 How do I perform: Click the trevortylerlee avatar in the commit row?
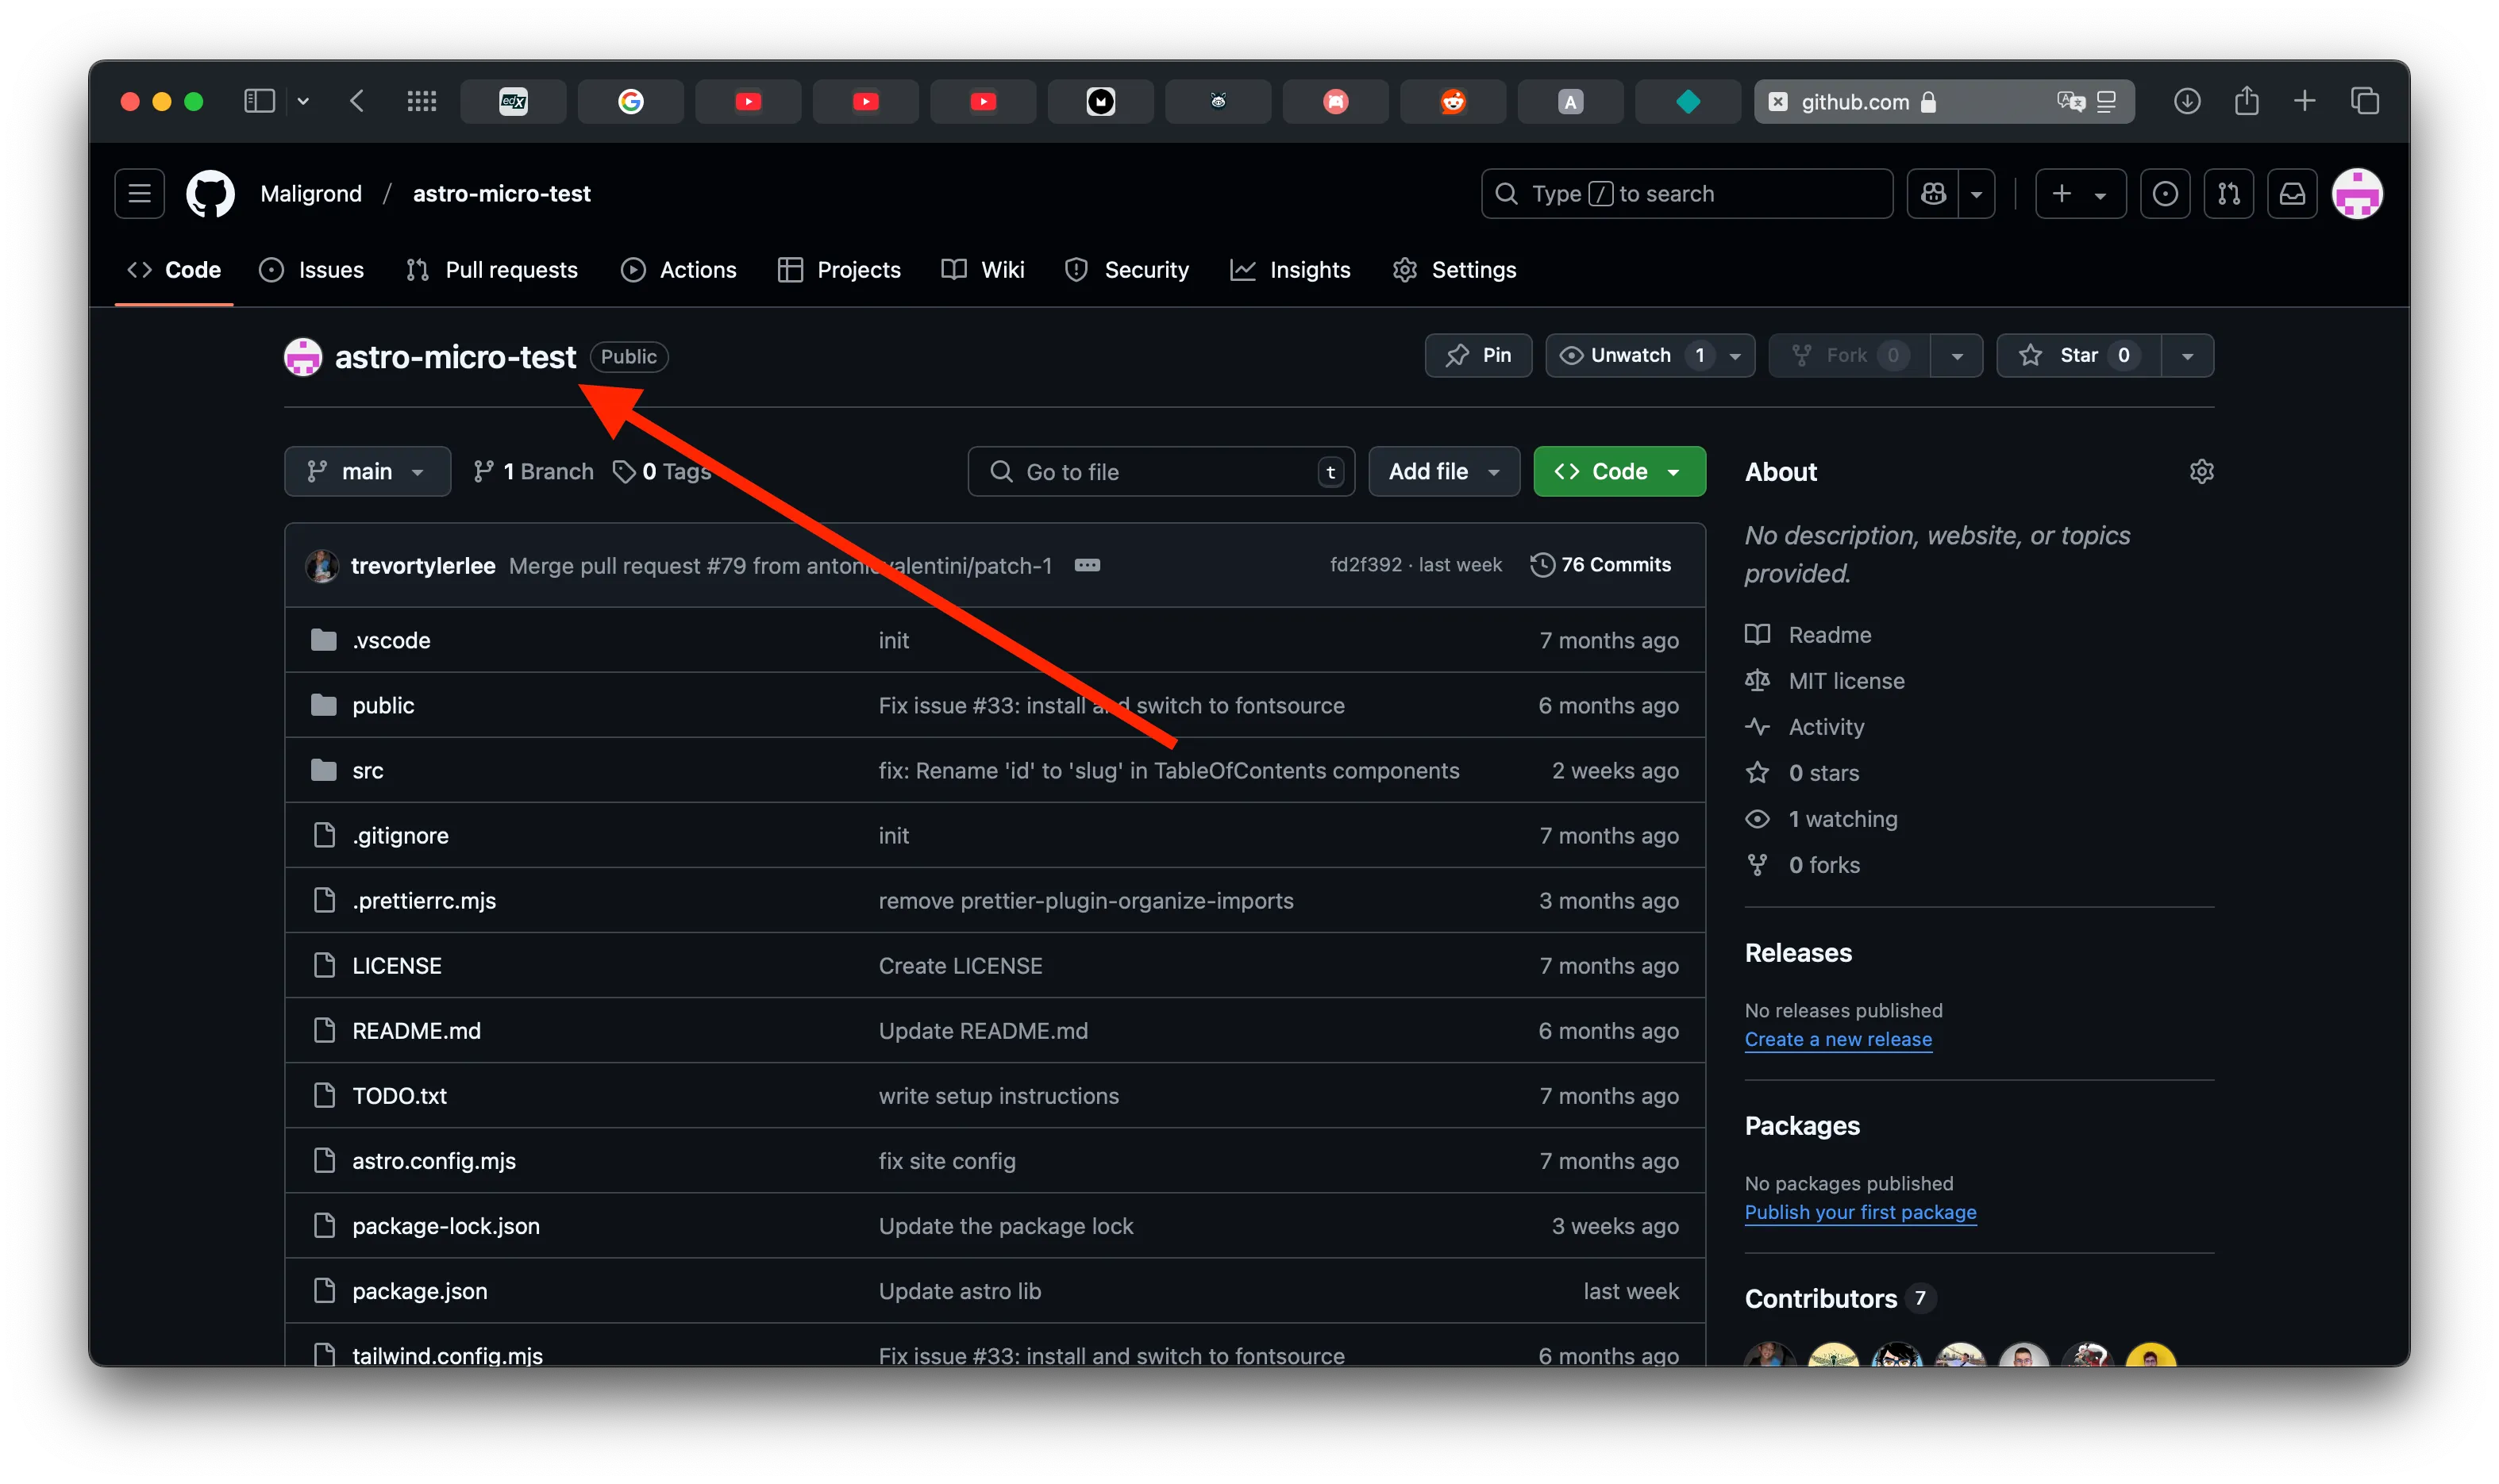(322, 565)
